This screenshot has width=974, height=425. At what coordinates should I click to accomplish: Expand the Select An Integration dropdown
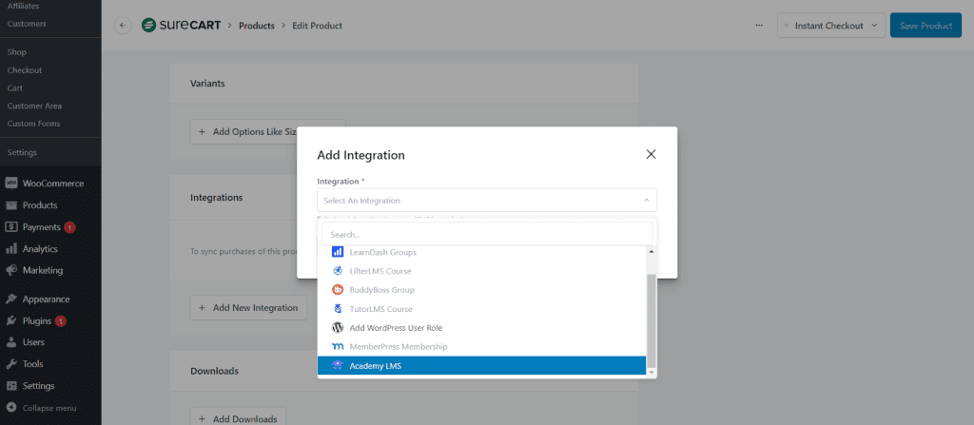coord(486,201)
